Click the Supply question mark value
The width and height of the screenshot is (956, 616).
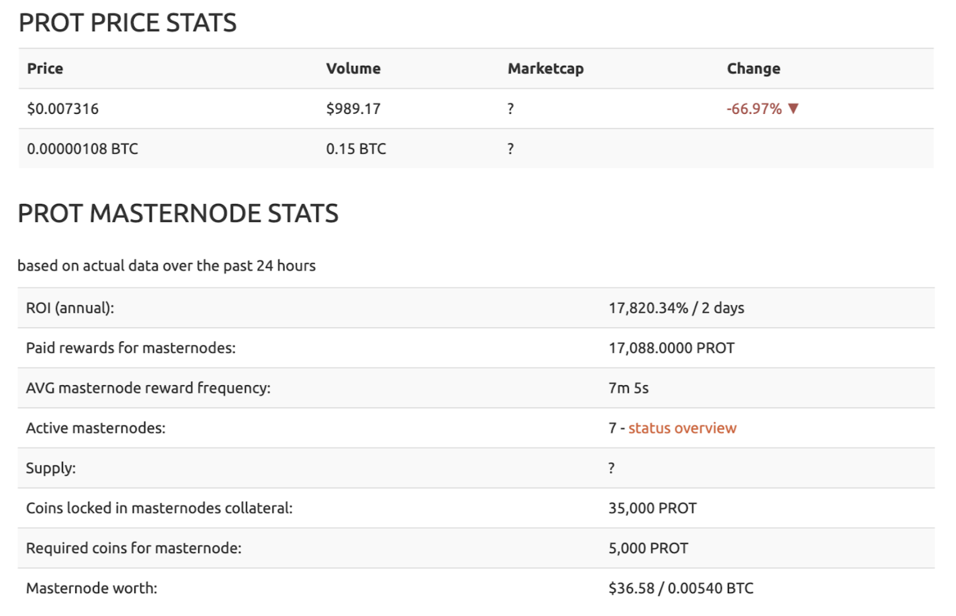(x=612, y=468)
